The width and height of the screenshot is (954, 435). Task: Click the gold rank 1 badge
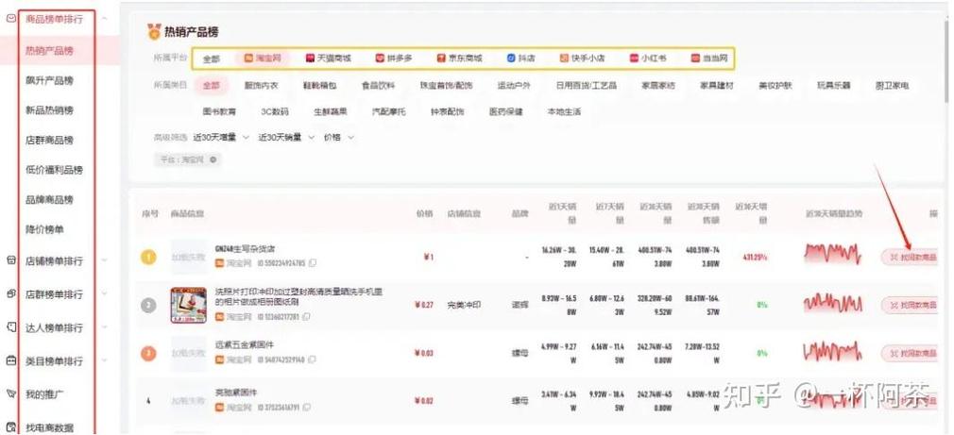[148, 257]
